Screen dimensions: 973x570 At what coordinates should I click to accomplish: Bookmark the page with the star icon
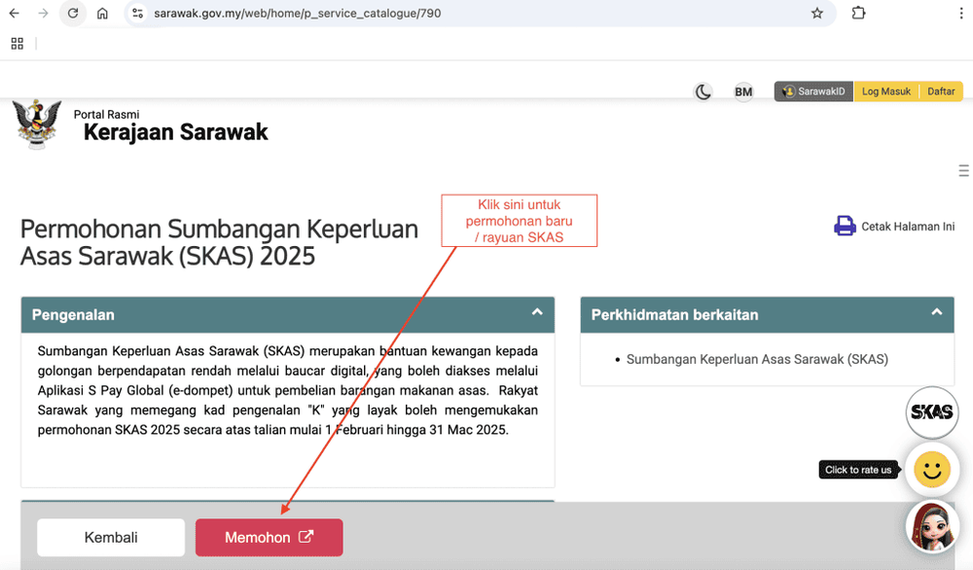point(818,14)
